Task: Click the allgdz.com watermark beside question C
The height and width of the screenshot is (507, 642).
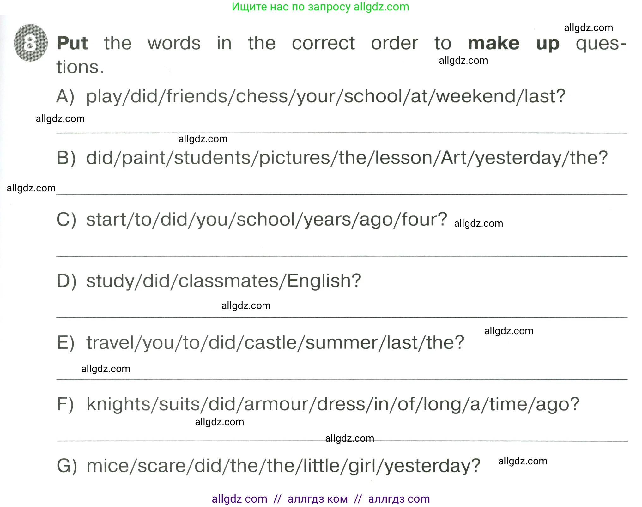Action: [478, 224]
